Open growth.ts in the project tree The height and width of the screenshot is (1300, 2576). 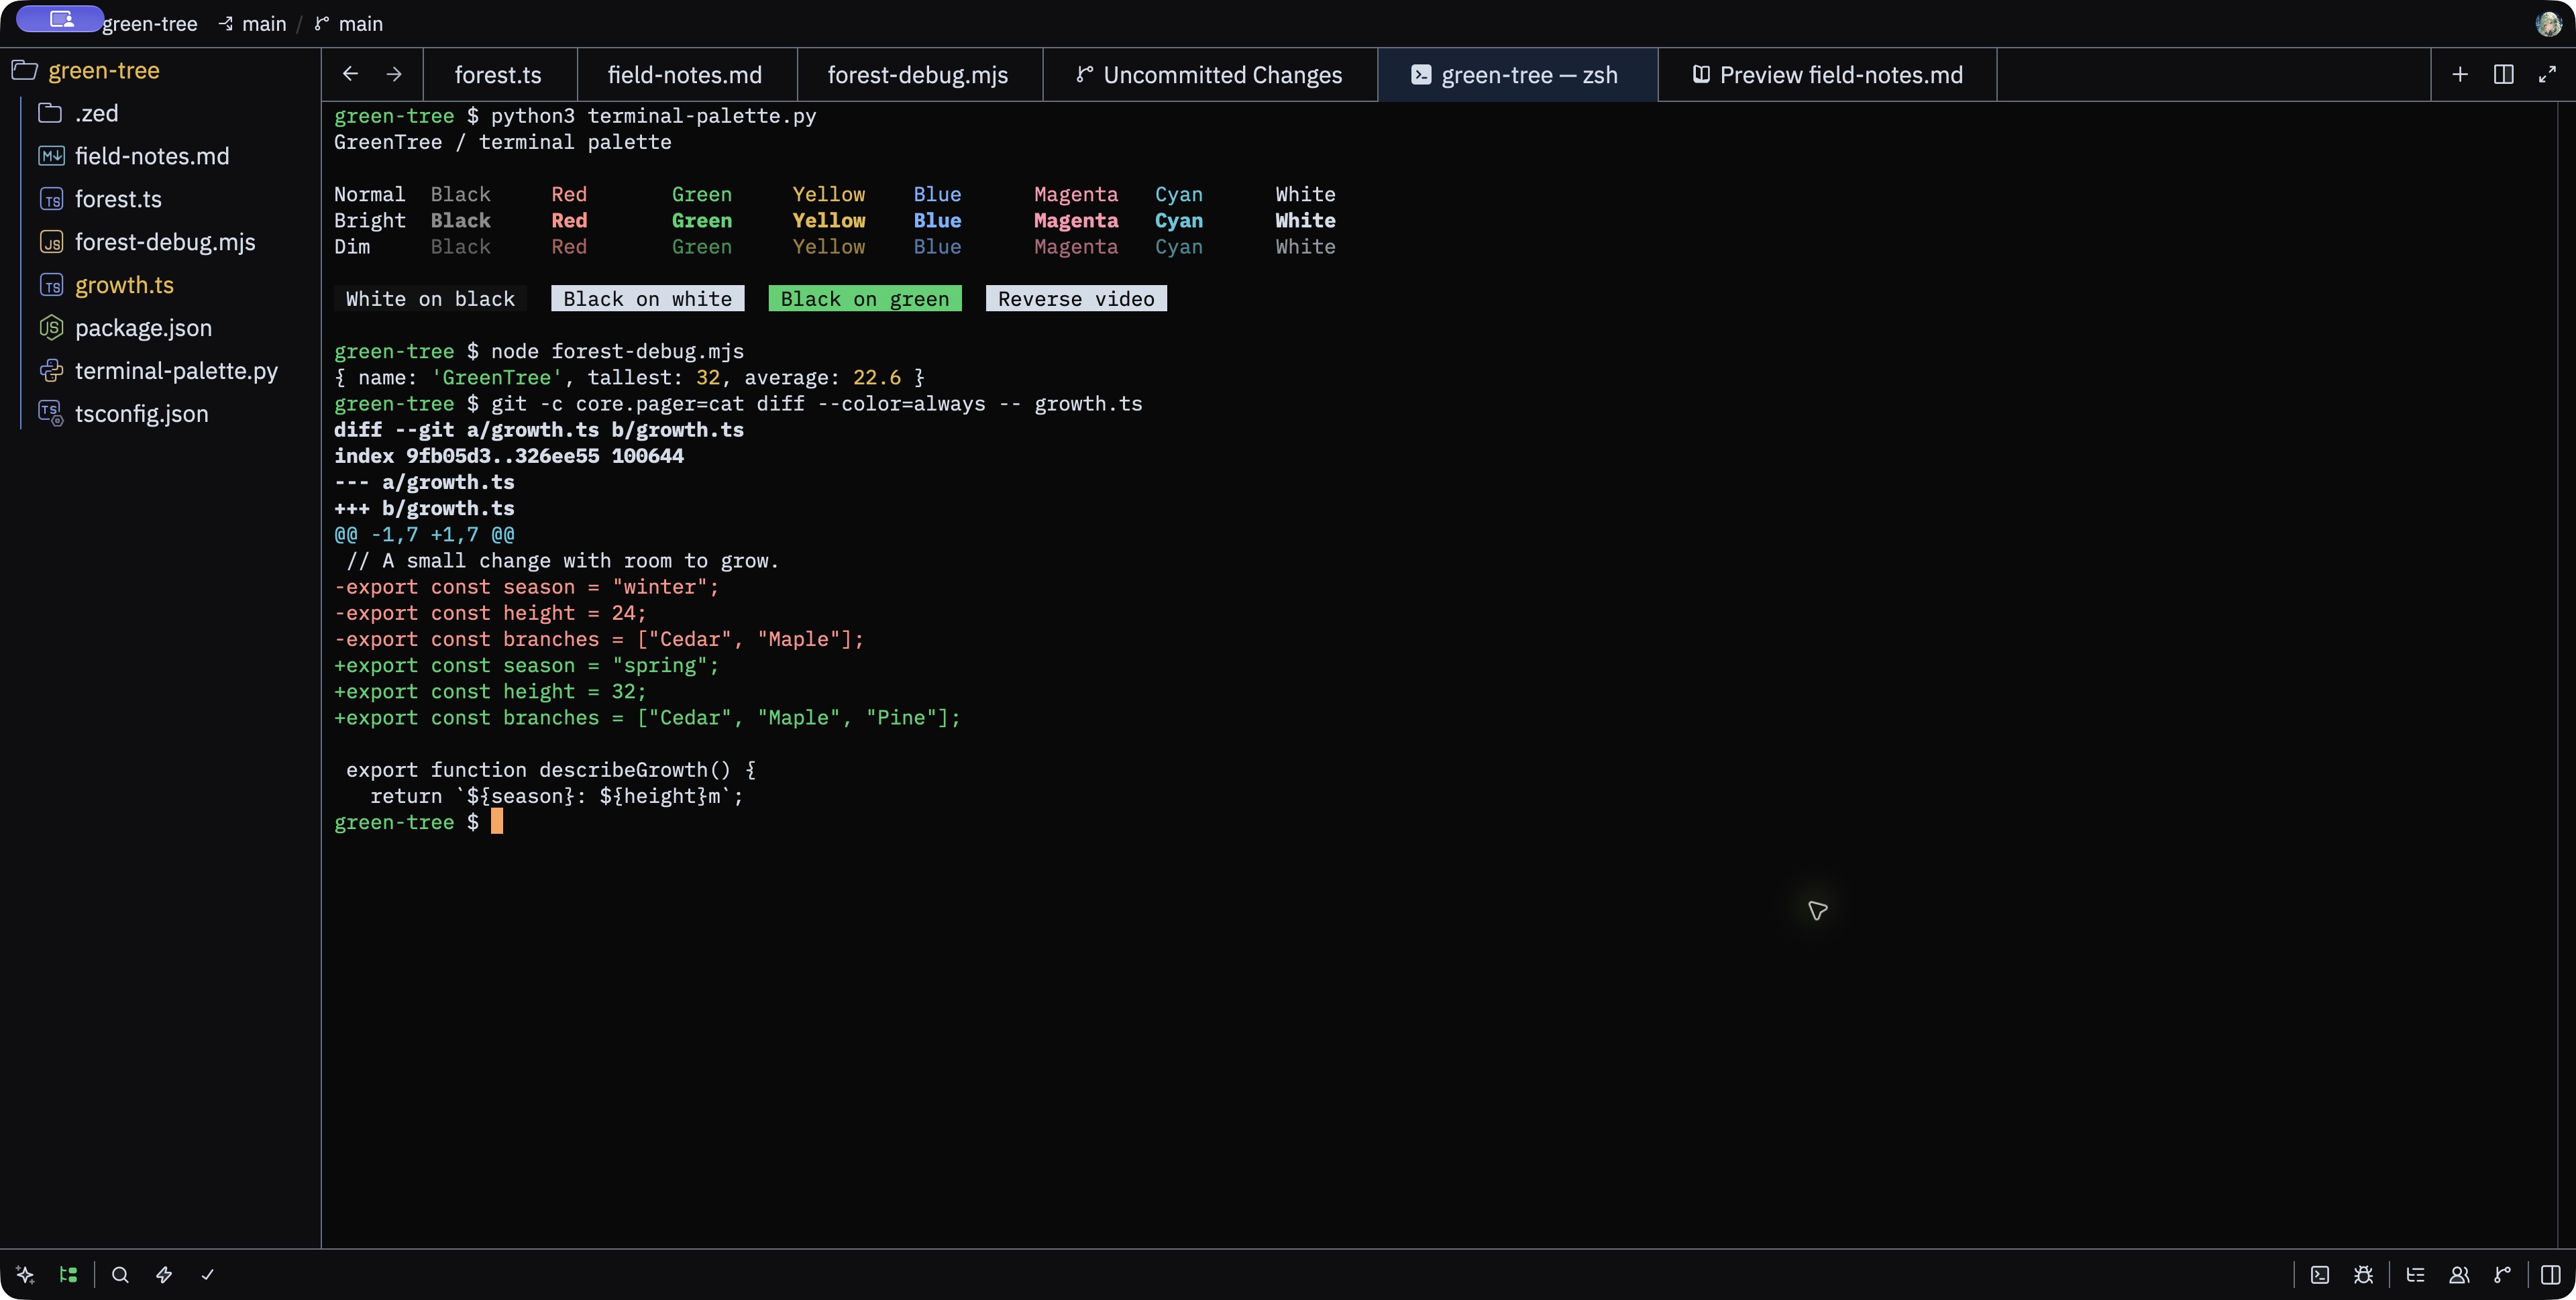[160, 285]
